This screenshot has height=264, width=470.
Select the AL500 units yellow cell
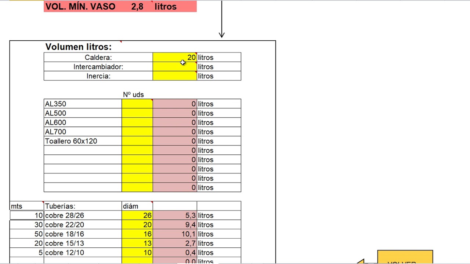tap(137, 113)
